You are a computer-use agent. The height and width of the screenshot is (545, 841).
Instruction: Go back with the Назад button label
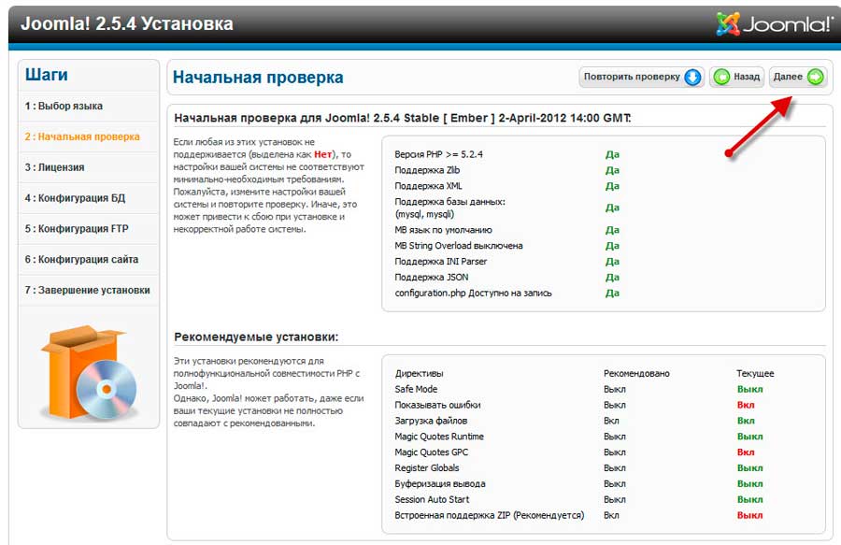tap(747, 77)
